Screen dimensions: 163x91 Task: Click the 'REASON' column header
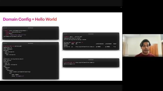(66, 45)
